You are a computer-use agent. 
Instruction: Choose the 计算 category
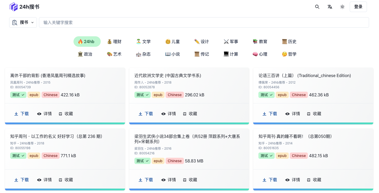click(231, 54)
